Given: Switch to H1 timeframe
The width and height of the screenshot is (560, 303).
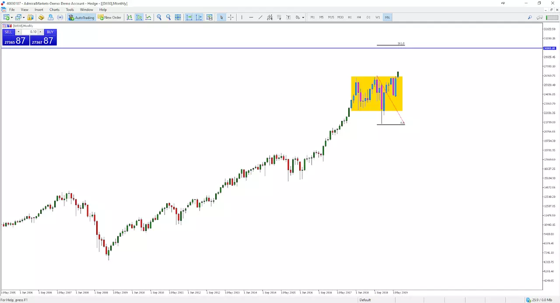Looking at the screenshot, I should 350,17.
